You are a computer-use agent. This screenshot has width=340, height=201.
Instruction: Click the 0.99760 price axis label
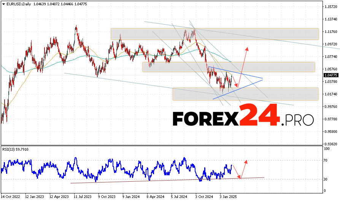coord(331,106)
